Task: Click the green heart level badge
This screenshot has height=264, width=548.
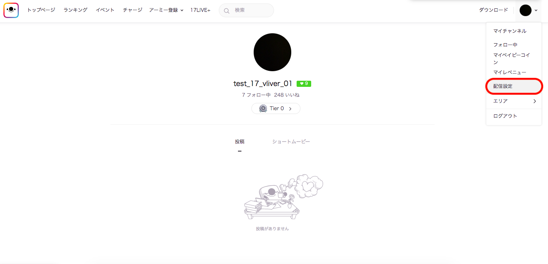Action: click(304, 83)
